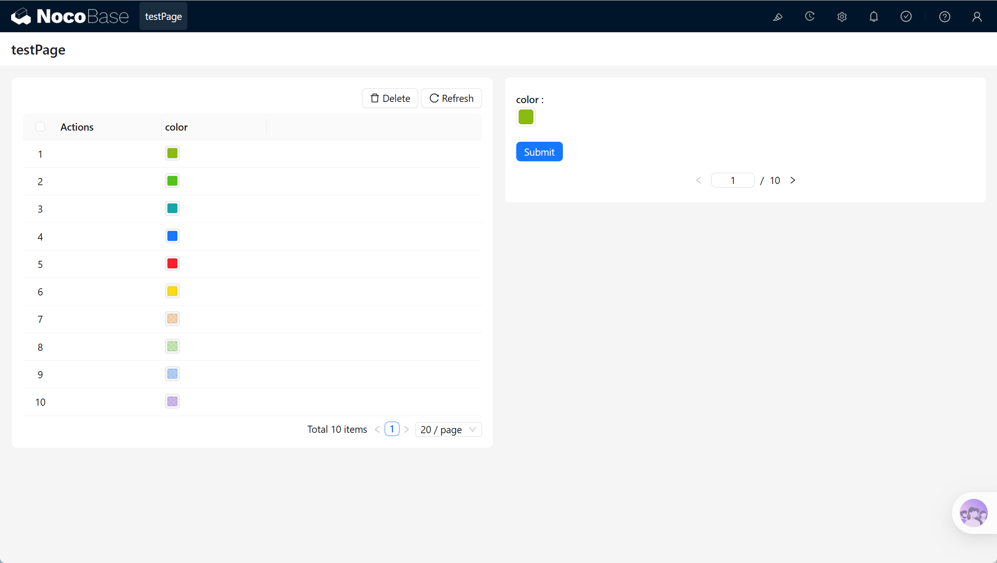The image size is (997, 563).
Task: Open the UI editor highlighter icon
Action: click(x=778, y=17)
